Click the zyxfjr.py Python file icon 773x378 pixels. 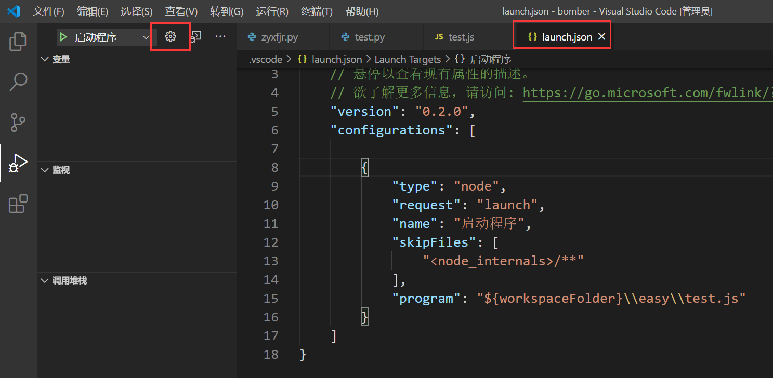252,37
